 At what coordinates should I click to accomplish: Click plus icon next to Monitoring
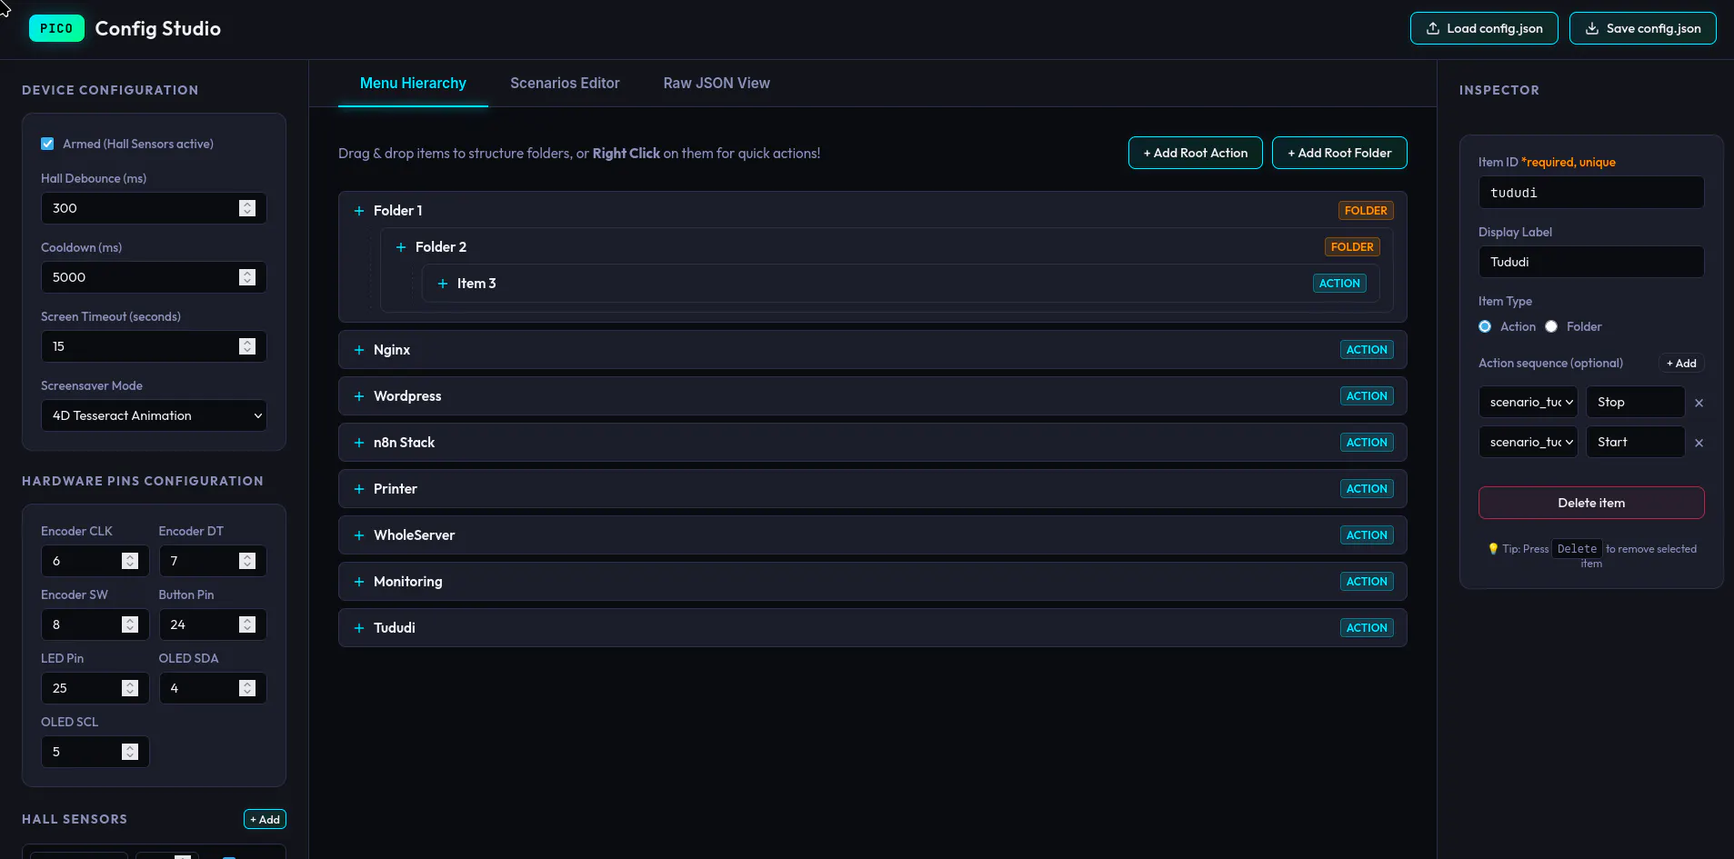(359, 582)
